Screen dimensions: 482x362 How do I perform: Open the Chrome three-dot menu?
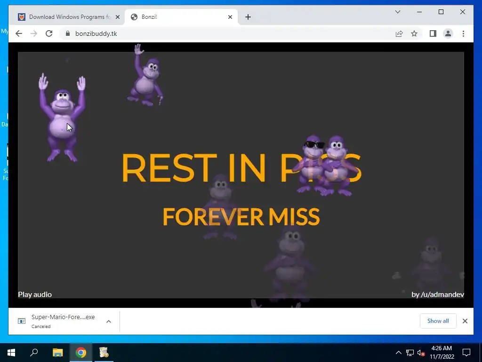(463, 33)
